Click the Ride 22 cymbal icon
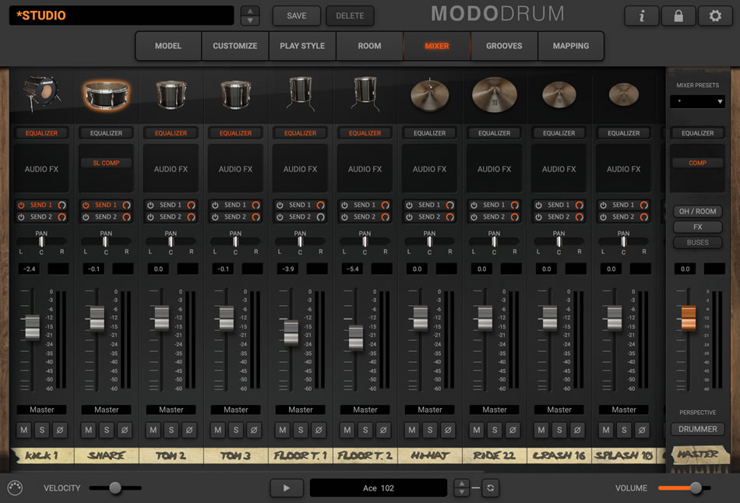The width and height of the screenshot is (740, 503). 494,95
